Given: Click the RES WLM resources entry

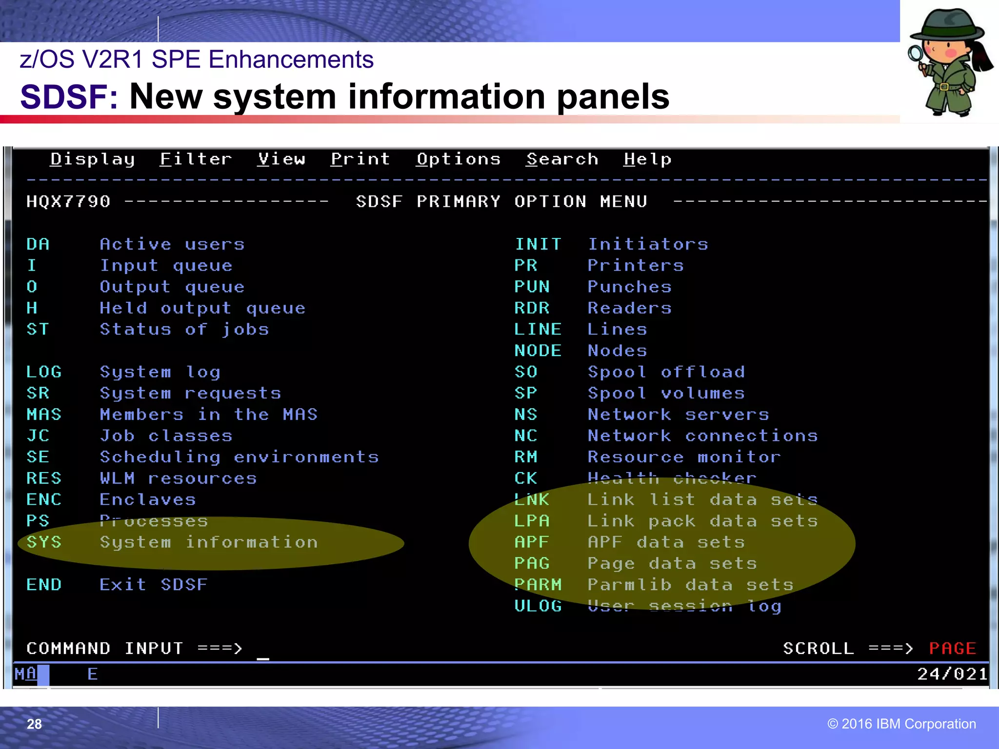Looking at the screenshot, I should click(x=141, y=478).
